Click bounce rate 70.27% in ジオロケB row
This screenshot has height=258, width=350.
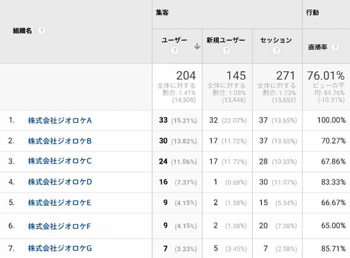334,141
